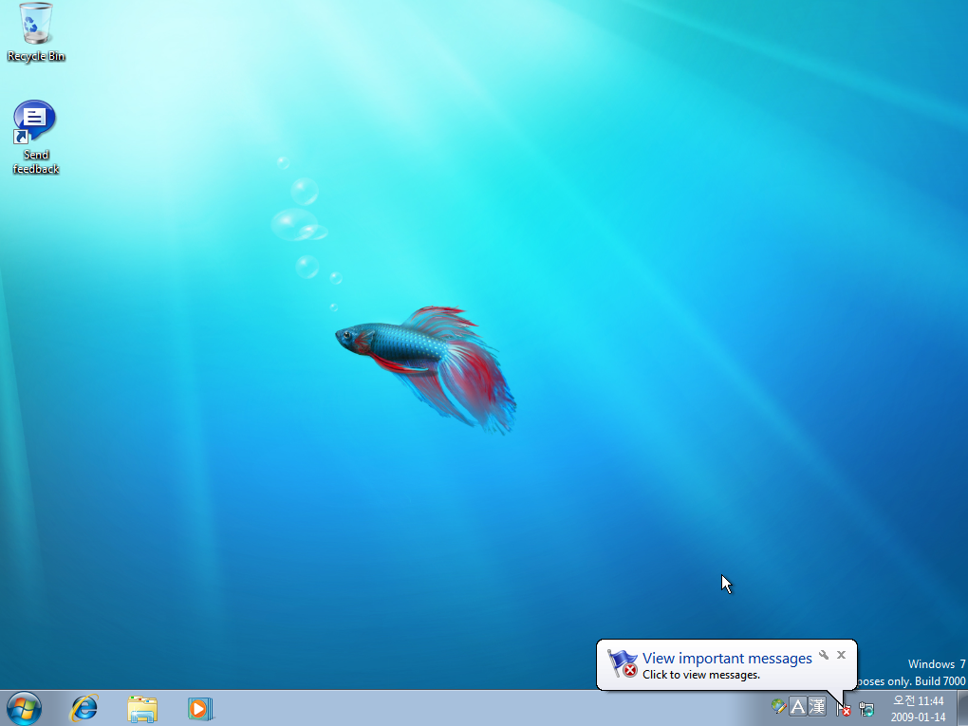Toggle the Hanja conversion button
This screenshot has width=968, height=726.
(817, 706)
